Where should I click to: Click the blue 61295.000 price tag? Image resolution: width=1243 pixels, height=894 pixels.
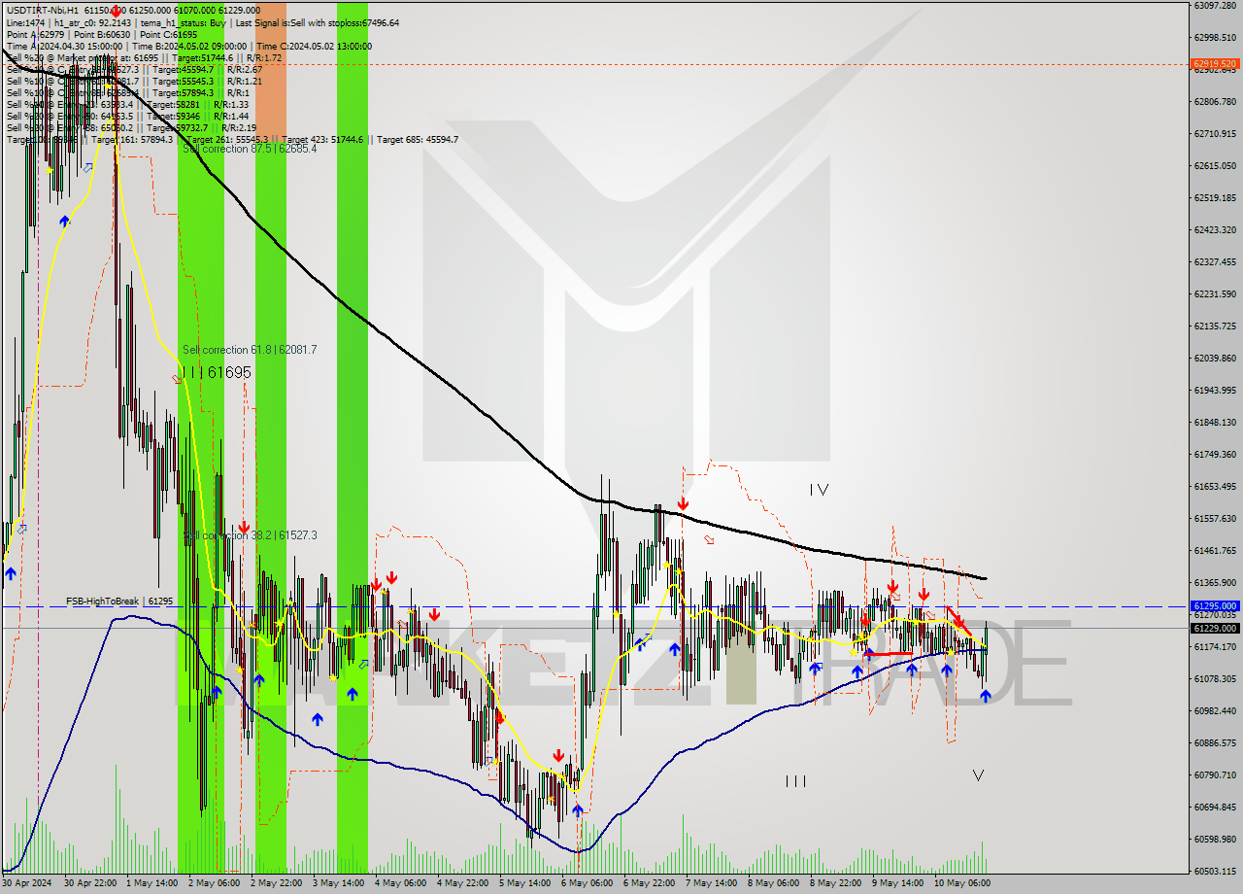[x=1215, y=605]
